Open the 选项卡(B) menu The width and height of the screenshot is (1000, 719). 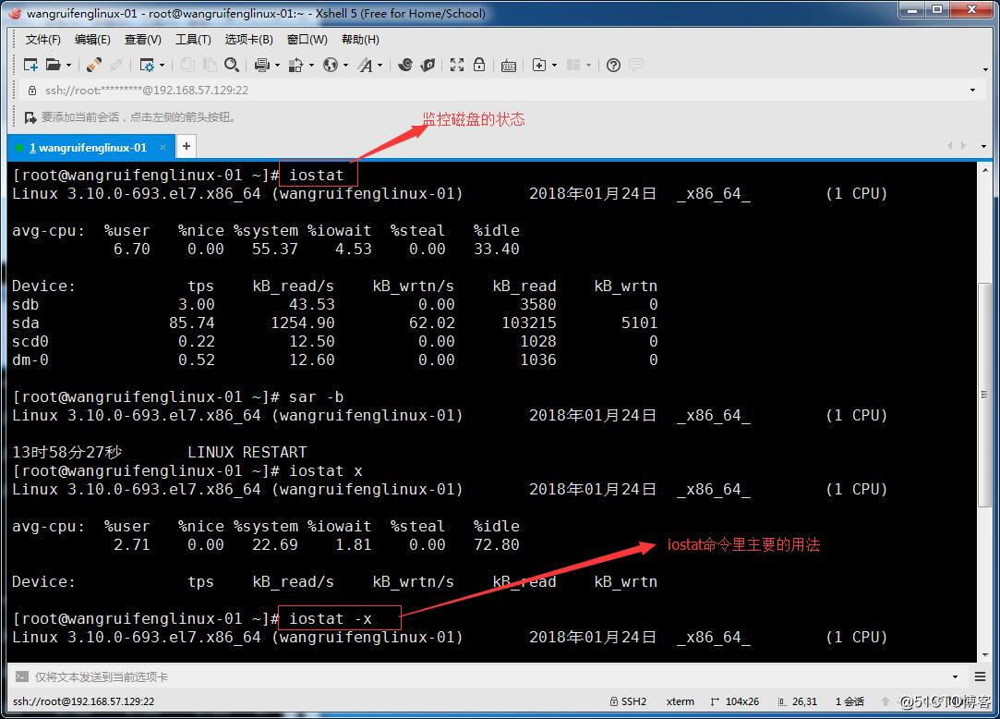pyautogui.click(x=248, y=40)
